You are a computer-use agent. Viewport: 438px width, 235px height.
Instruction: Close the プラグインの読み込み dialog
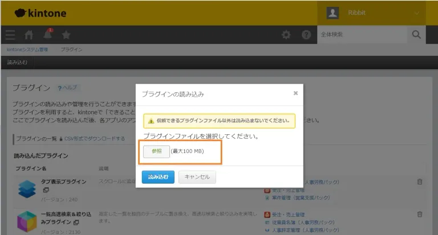pos(295,93)
